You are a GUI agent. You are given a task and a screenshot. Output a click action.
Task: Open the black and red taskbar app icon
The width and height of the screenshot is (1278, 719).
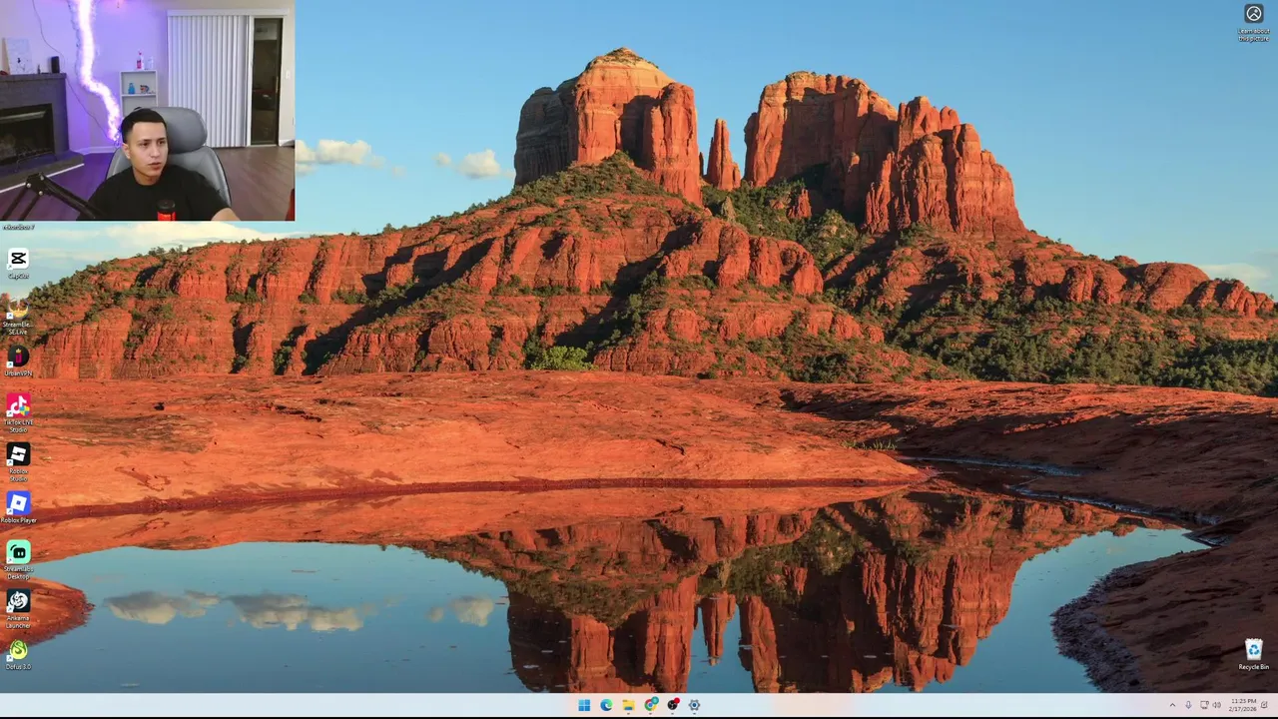pos(673,705)
